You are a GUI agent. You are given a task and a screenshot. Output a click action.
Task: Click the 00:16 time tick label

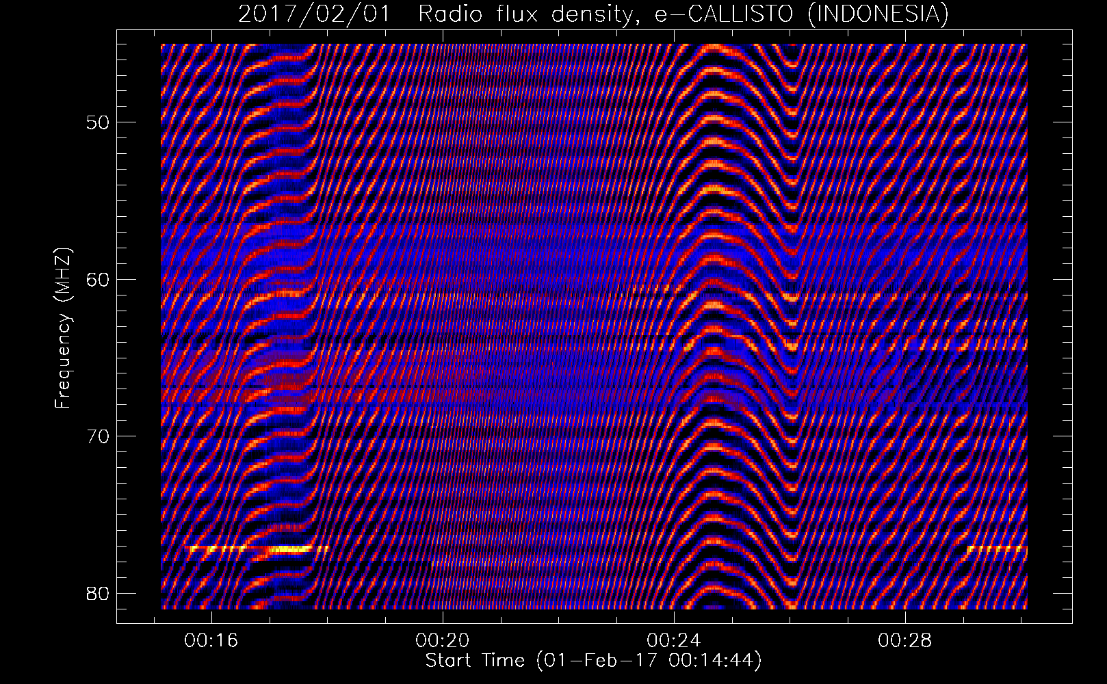point(211,640)
